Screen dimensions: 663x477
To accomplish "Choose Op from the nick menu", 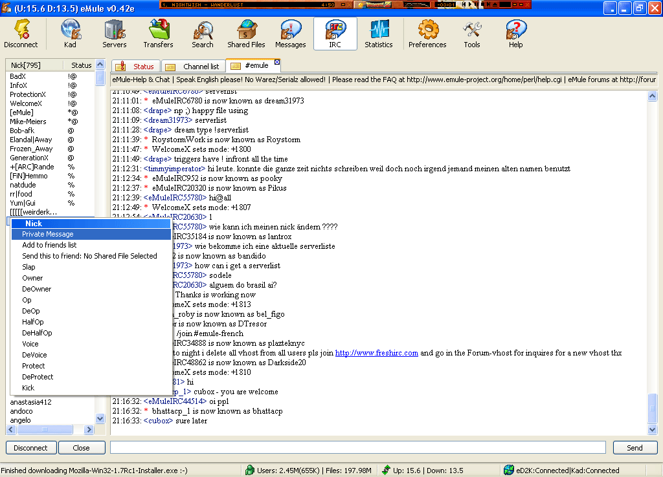I will pos(91,300).
